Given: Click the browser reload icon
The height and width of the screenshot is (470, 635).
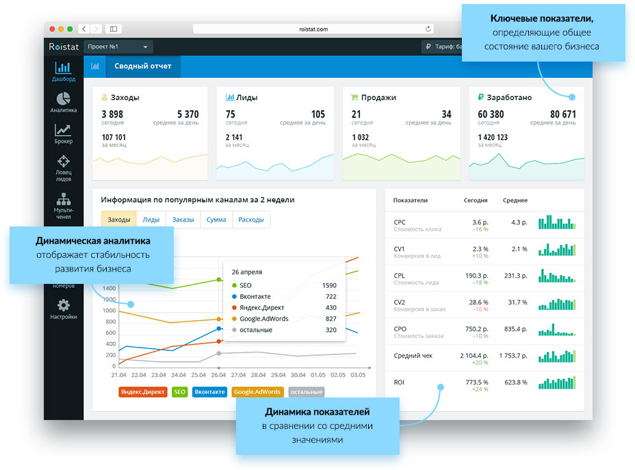Looking at the screenshot, I should (428, 29).
